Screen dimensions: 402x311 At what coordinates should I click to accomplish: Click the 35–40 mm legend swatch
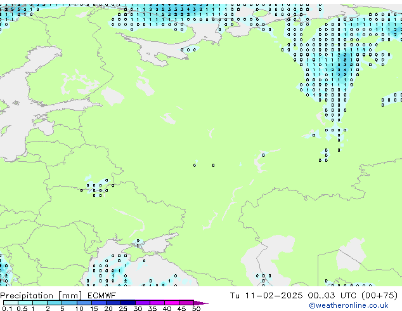(x=157, y=303)
